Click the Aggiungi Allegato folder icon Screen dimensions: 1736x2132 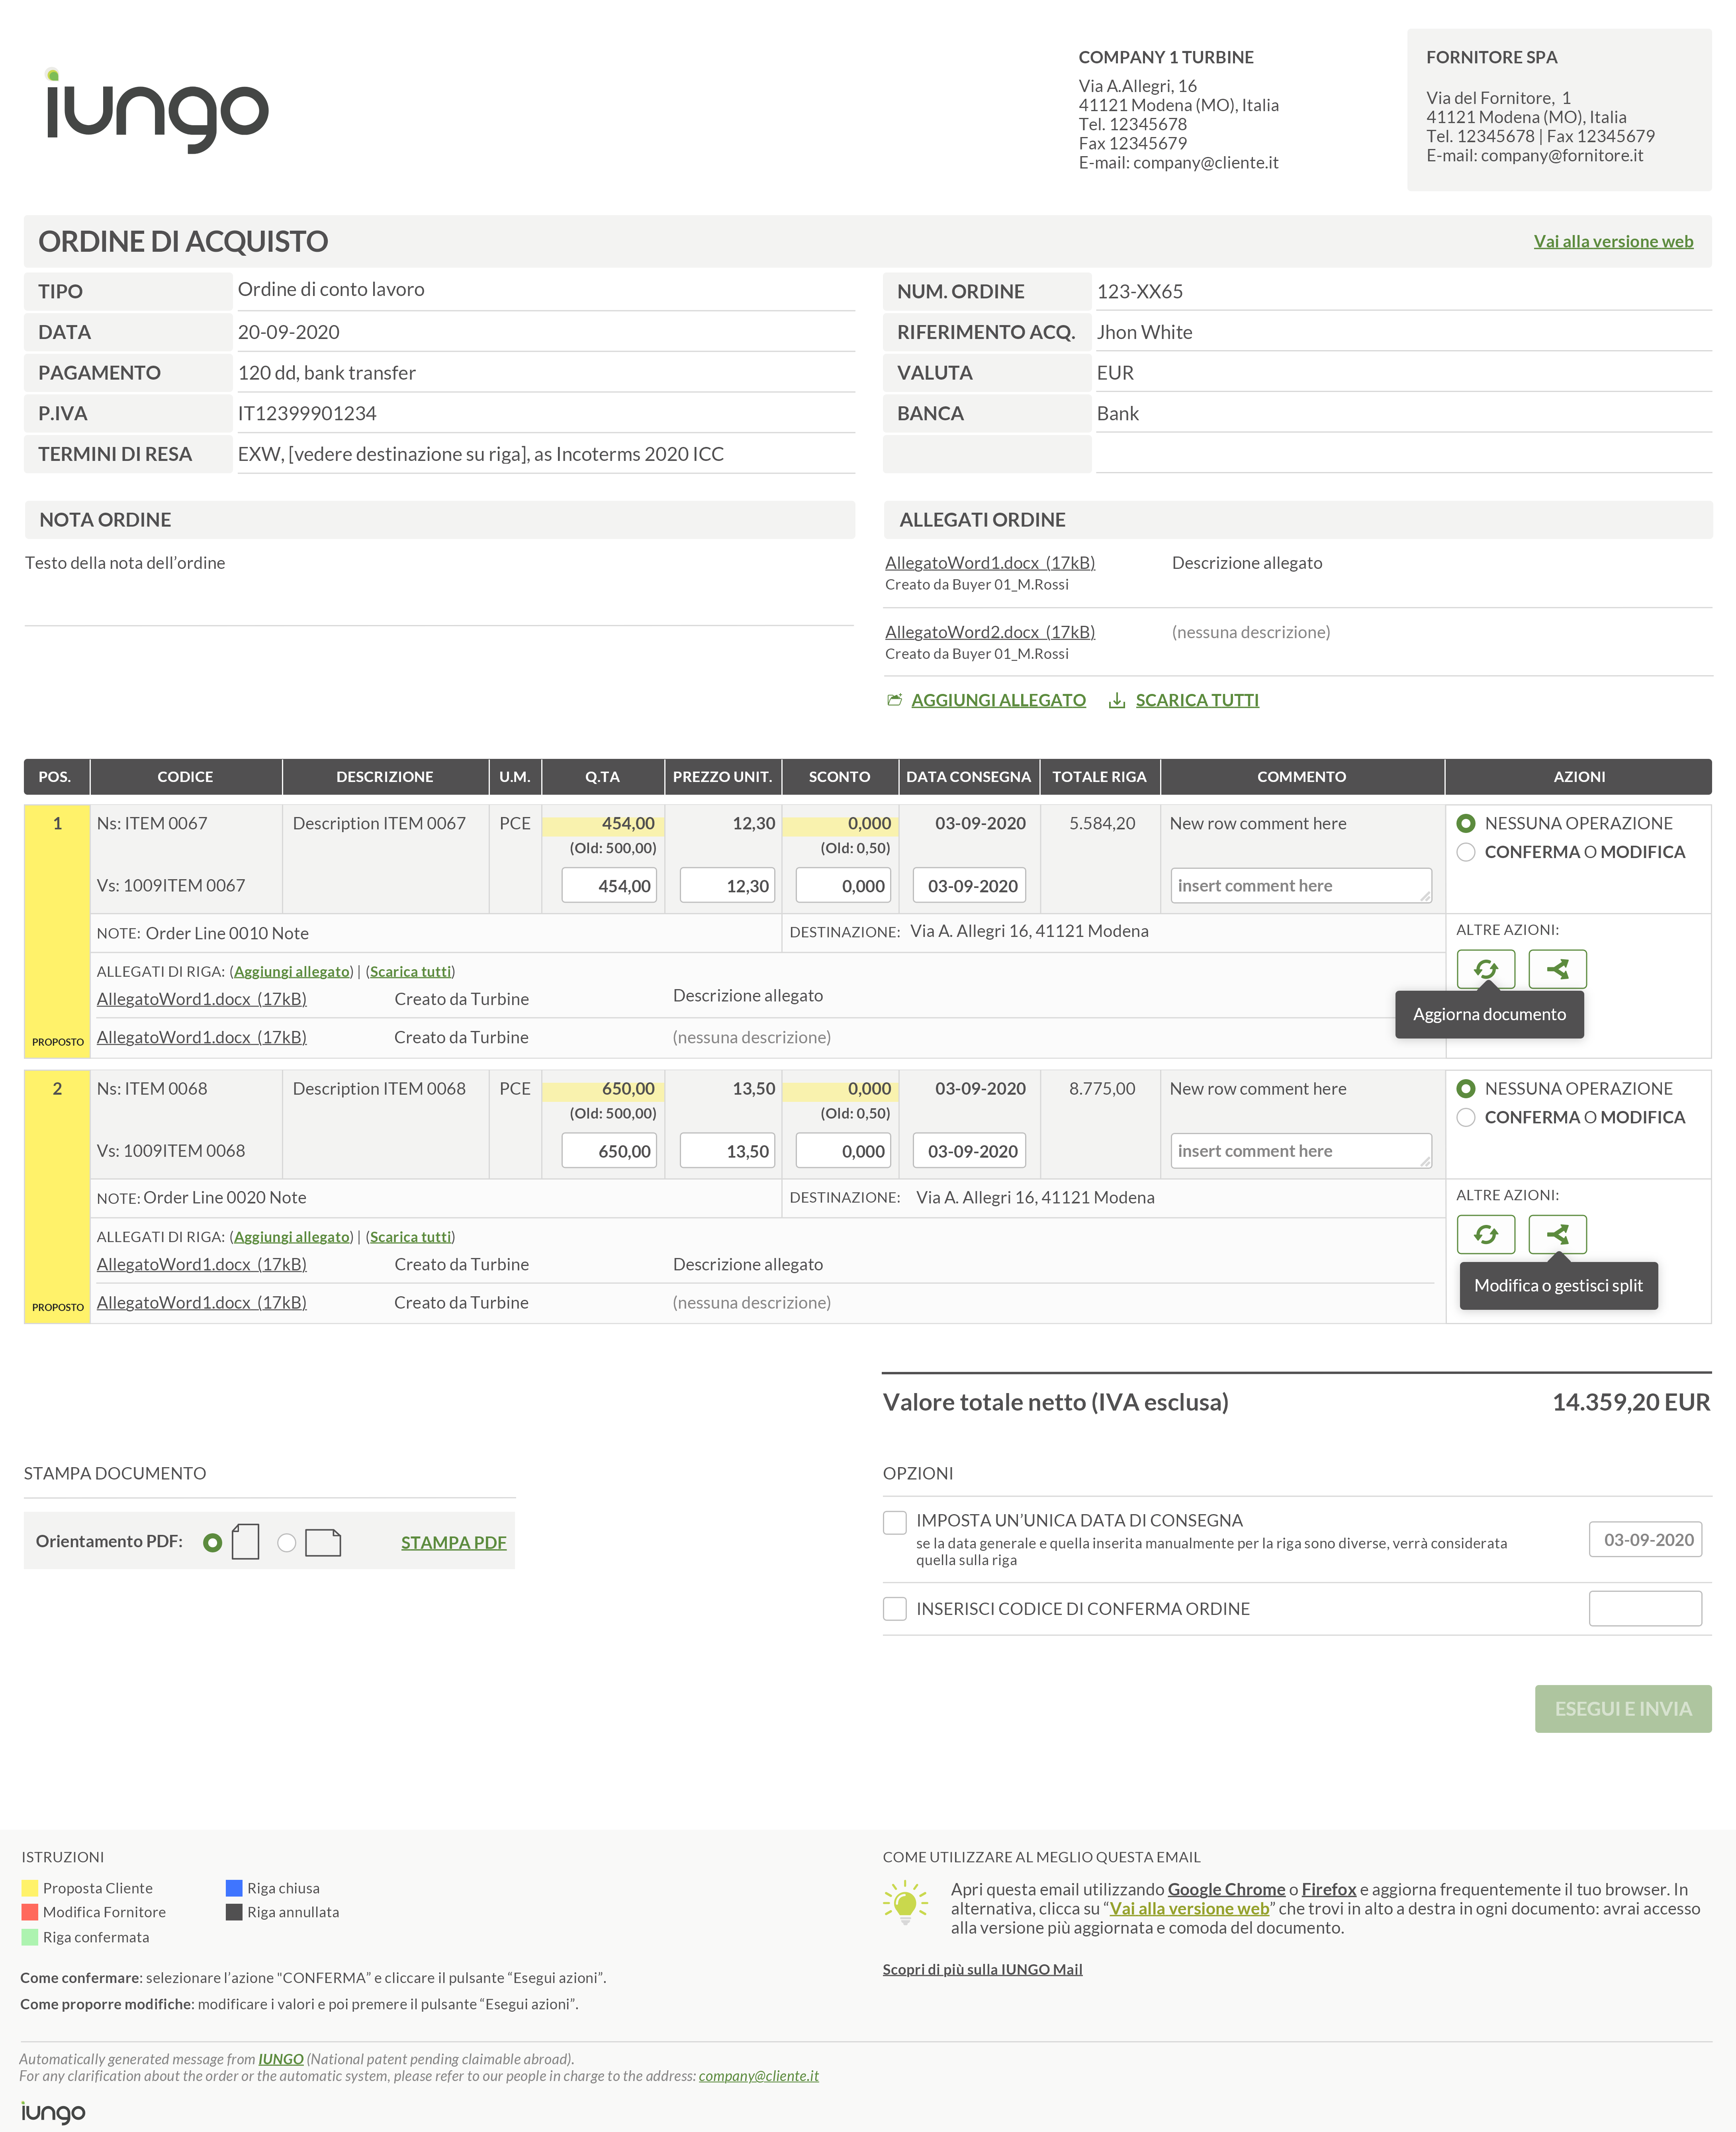[x=894, y=700]
